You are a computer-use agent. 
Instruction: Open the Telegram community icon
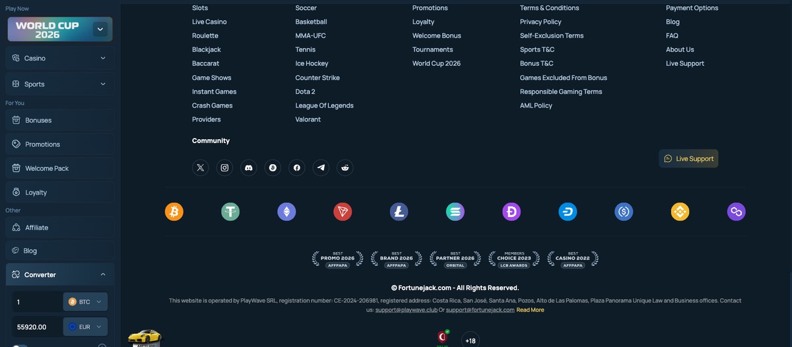321,168
